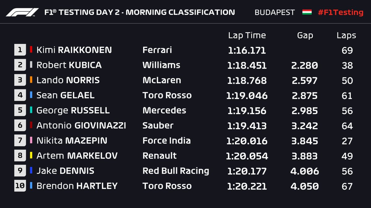
Task: Click the Red Bull Racing team name
Action: tap(176, 171)
